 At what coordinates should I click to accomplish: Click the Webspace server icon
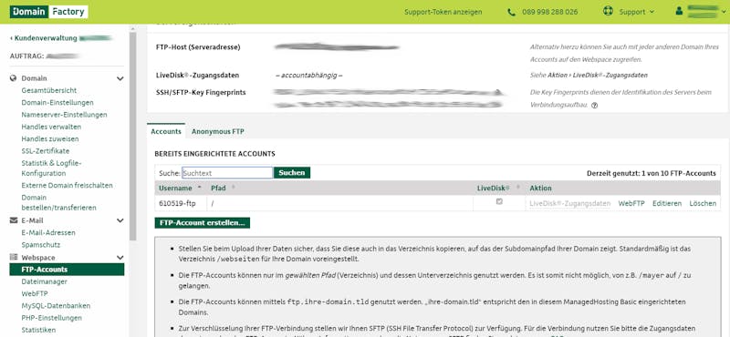[x=14, y=257]
